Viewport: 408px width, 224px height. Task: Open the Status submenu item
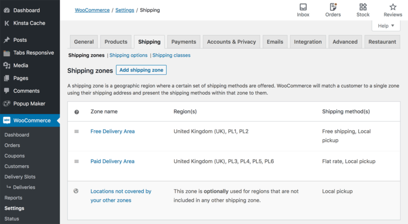click(11, 219)
